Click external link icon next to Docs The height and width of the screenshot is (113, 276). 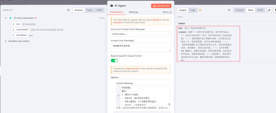coord(170,12)
